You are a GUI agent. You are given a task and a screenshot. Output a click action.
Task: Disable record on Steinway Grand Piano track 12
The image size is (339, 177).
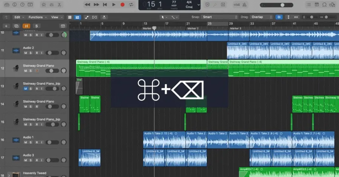pyautogui.click(x=37, y=71)
